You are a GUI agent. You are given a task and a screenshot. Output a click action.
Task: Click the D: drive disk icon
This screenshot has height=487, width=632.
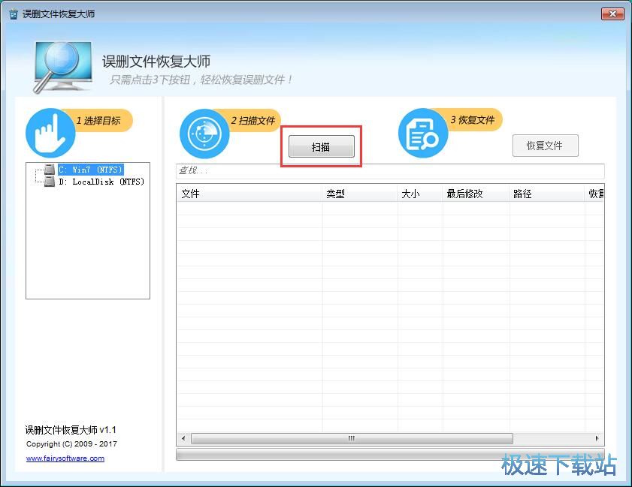[x=50, y=181]
